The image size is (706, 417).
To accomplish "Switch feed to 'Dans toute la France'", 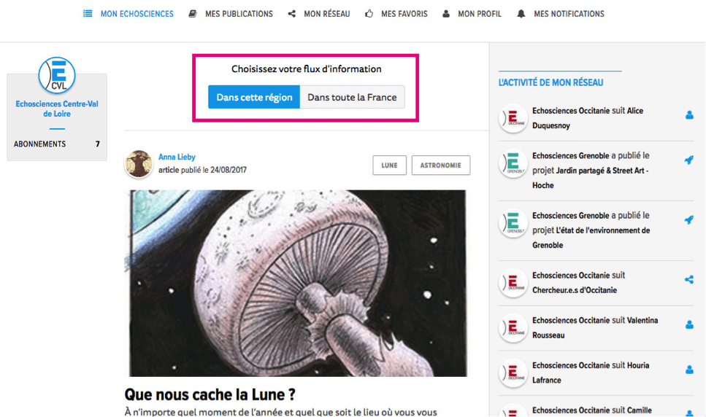I will coord(352,97).
